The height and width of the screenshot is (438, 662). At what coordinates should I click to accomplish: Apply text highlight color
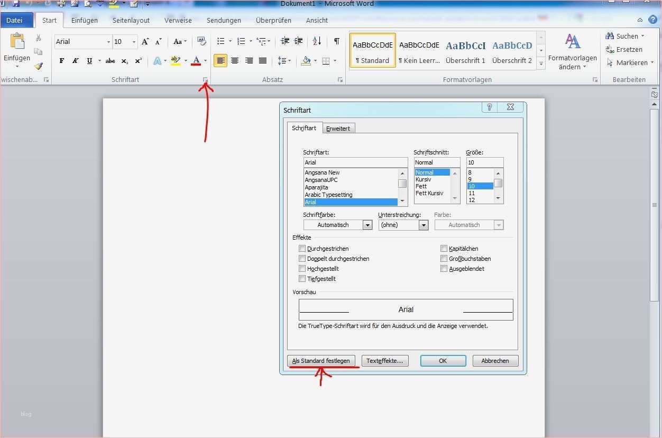coord(176,61)
